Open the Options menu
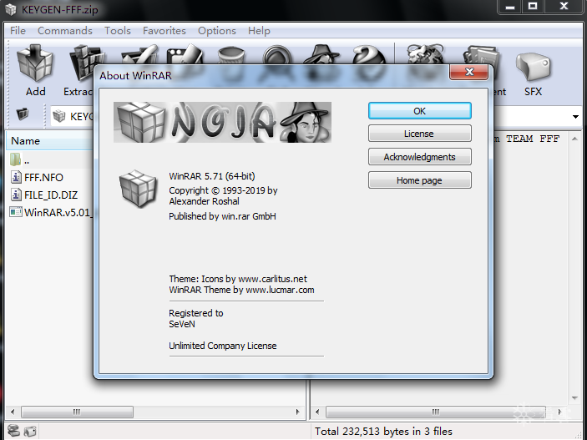This screenshot has width=587, height=440. pyautogui.click(x=217, y=31)
